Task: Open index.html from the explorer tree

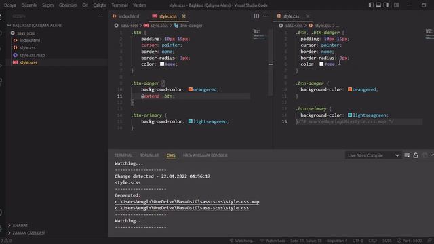Action: pyautogui.click(x=30, y=41)
